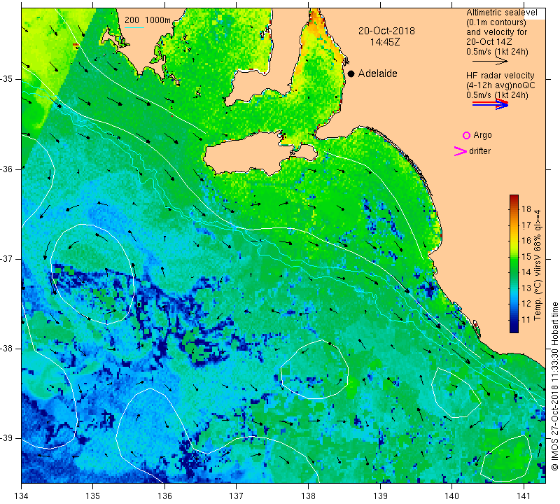Click the latitude -36 axis label

coord(7,169)
